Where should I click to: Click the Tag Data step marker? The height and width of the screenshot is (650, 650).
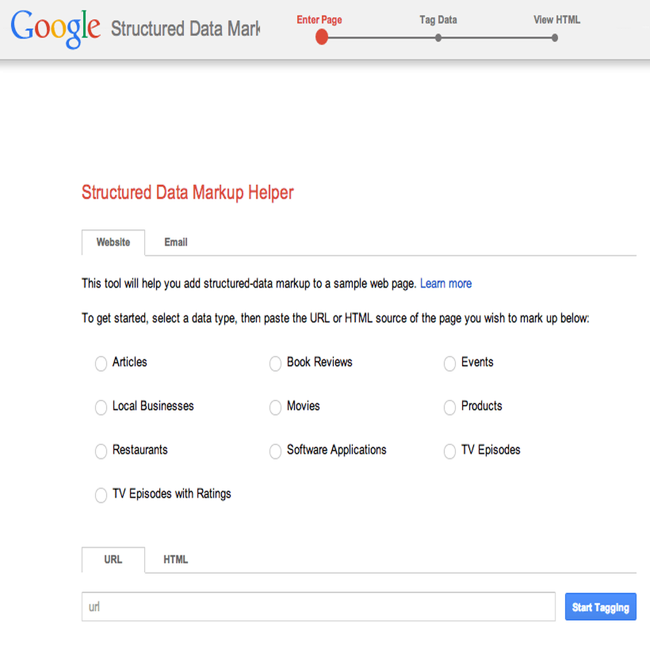pos(438,37)
